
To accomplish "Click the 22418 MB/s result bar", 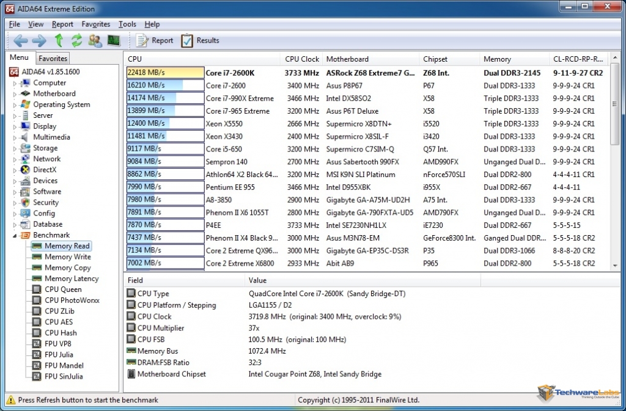I will pos(165,73).
